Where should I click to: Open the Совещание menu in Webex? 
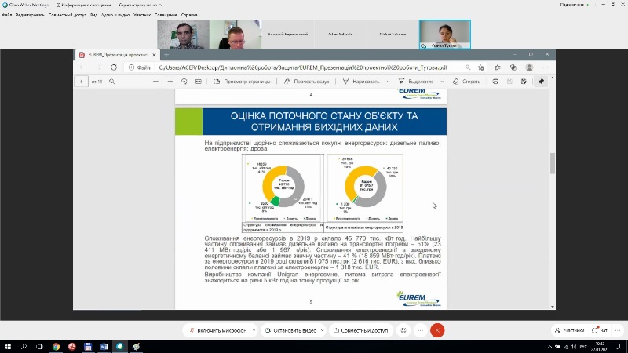coord(165,14)
